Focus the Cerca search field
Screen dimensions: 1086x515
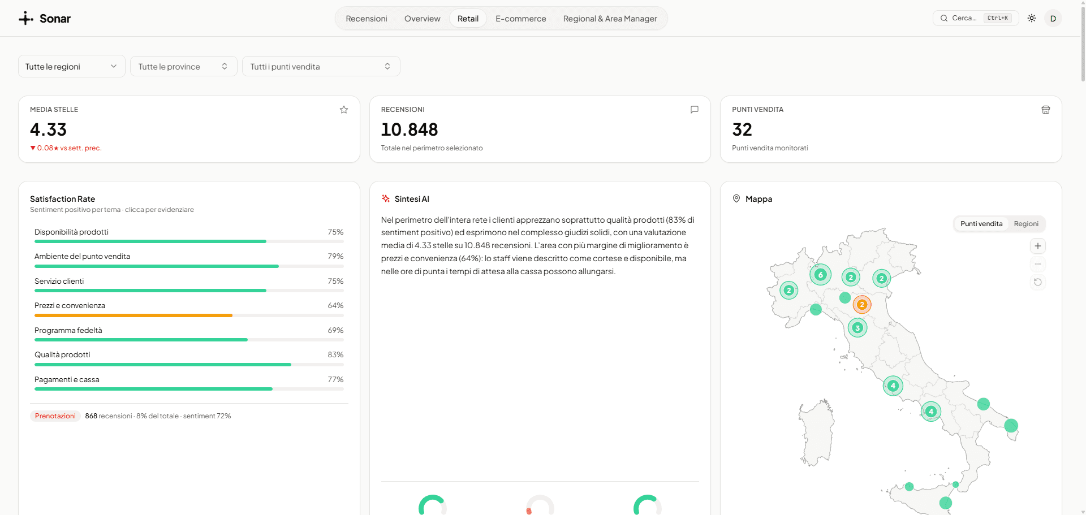(976, 18)
